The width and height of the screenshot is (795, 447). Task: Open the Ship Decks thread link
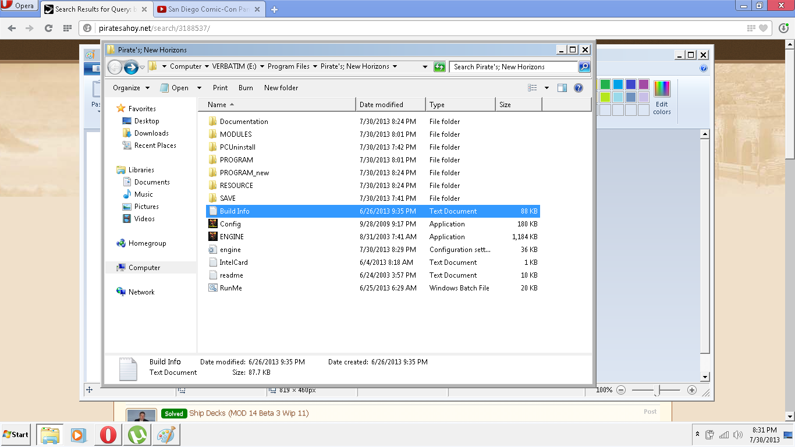[249, 413]
